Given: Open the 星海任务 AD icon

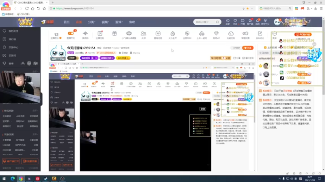Looking at the screenshot, I should tap(158, 35).
